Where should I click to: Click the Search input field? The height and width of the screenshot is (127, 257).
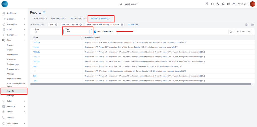48,32
